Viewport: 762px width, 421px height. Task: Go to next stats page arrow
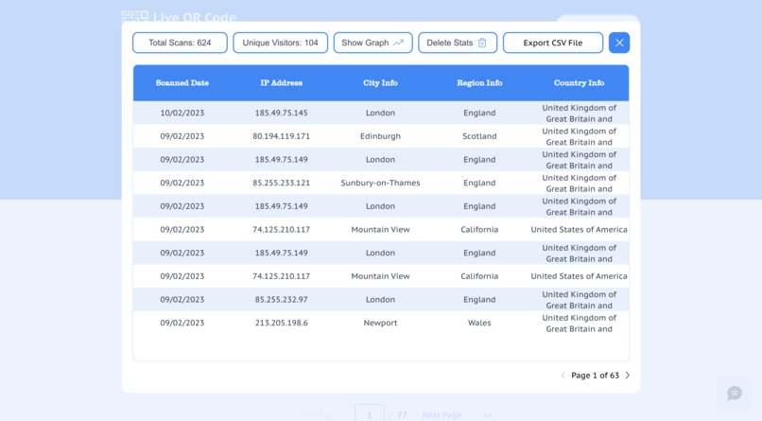628,376
